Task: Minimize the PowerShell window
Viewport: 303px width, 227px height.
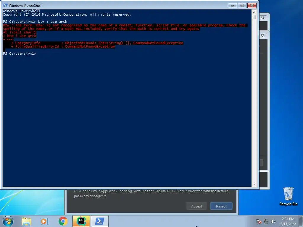Action: (x=233, y=6)
